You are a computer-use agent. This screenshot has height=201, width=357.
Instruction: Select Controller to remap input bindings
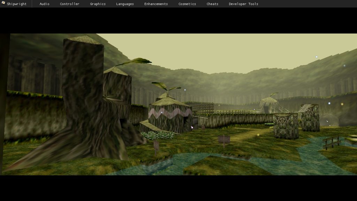(x=69, y=4)
